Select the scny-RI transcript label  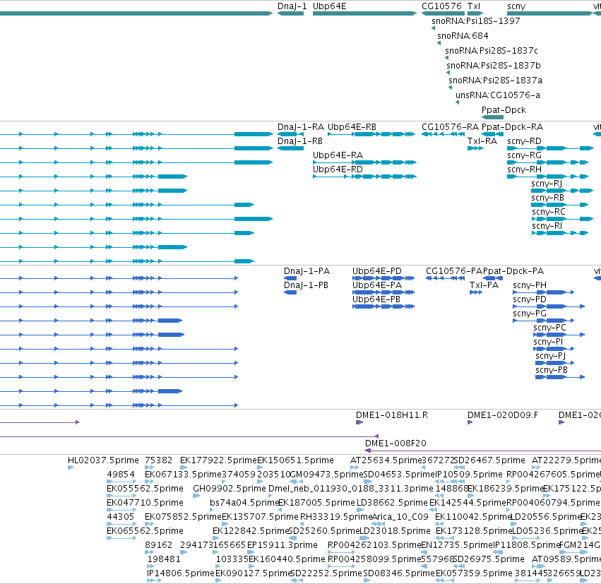(547, 226)
